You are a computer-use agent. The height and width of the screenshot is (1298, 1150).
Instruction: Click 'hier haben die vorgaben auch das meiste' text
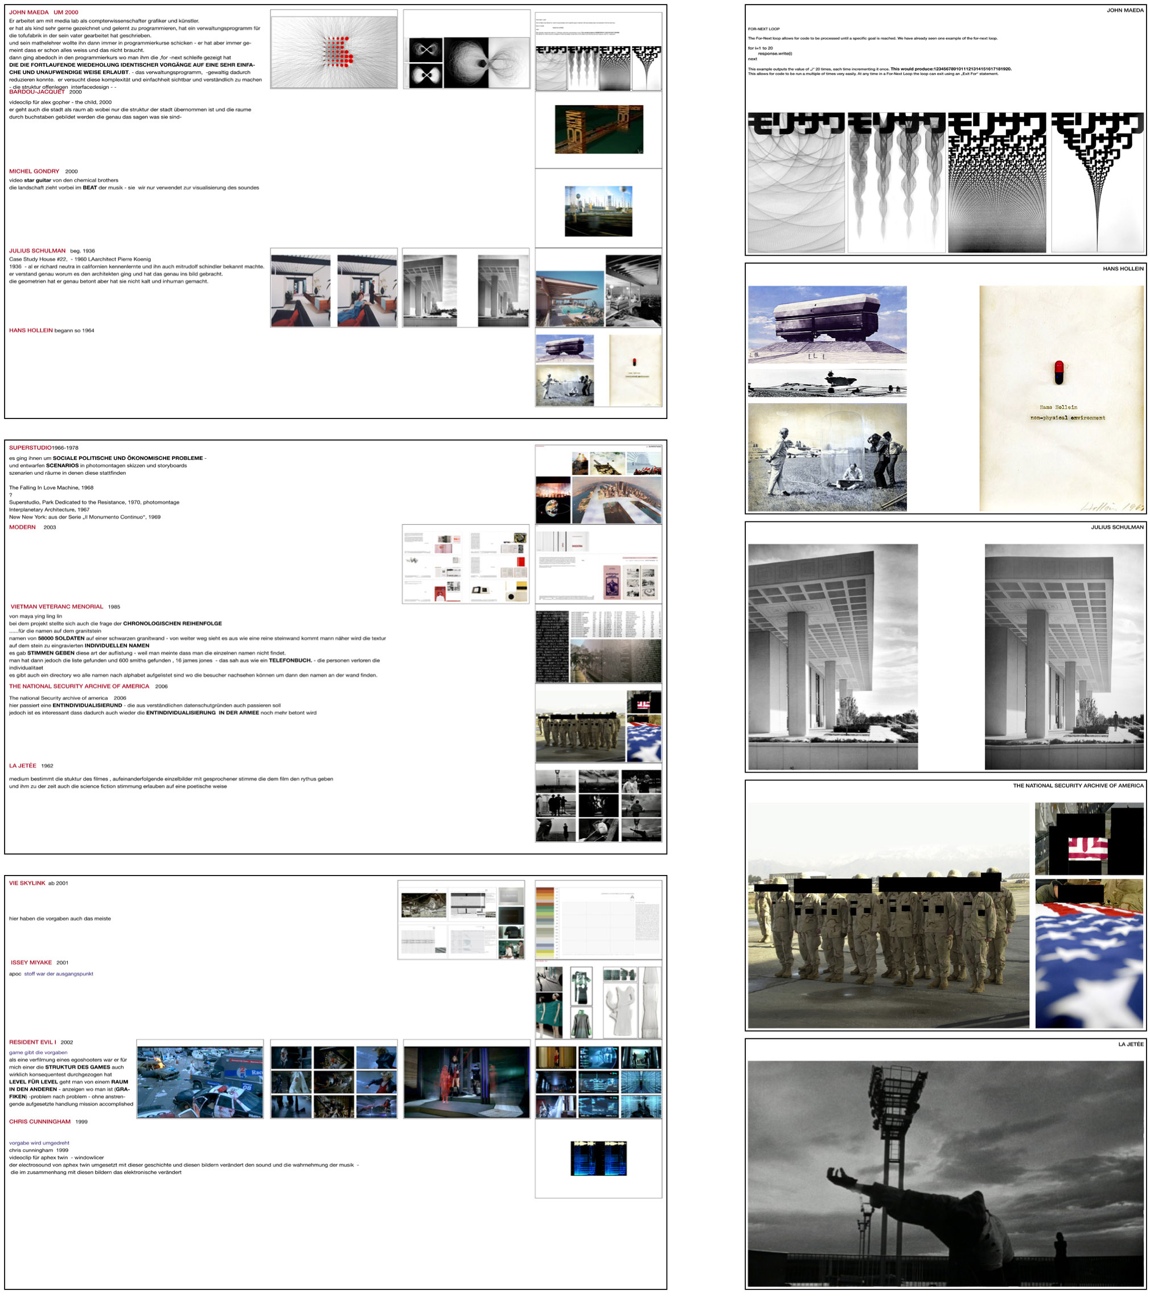coord(60,918)
